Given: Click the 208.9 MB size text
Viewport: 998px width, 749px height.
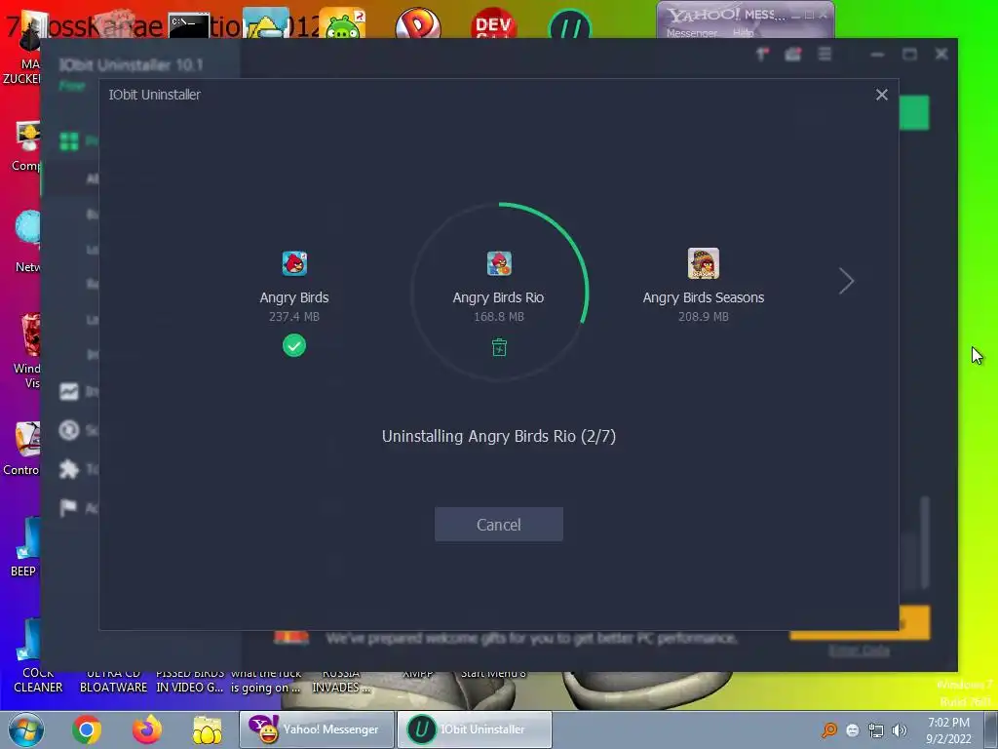Looking at the screenshot, I should [704, 317].
